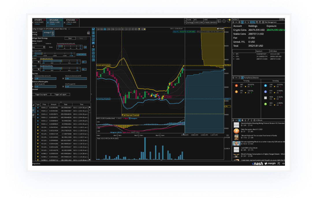Select the 1H chart timeframe
This screenshot has width=317, height=203.
coord(116,29)
